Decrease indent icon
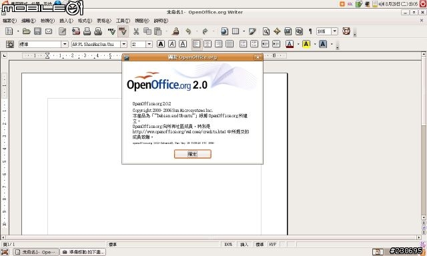 [266, 44]
